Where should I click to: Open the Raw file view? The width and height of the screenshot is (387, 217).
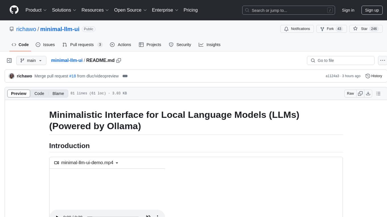tap(350, 93)
